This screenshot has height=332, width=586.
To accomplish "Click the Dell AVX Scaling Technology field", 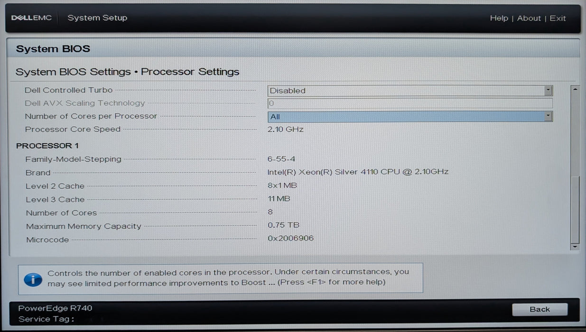I will (410, 103).
